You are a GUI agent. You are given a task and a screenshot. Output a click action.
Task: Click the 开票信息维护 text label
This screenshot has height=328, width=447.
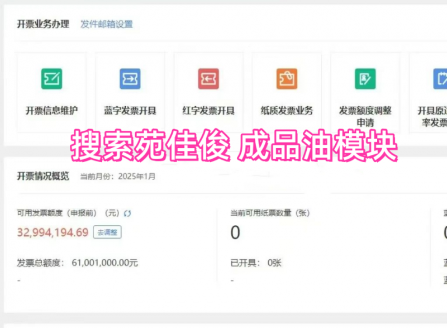51,110
